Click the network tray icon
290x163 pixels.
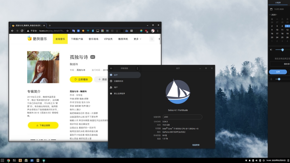coord(246,160)
